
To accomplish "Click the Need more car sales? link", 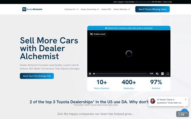I will (x=143, y=2).
